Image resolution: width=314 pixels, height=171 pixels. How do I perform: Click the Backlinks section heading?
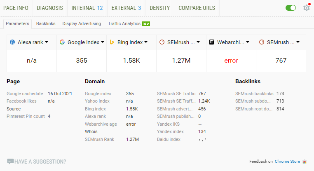point(248,81)
